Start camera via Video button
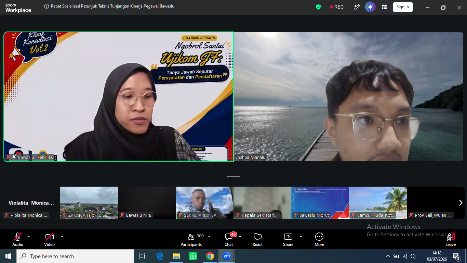 (49, 239)
